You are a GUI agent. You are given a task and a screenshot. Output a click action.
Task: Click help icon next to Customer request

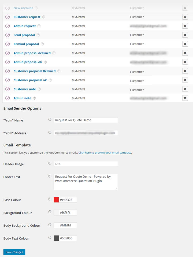[44, 17]
